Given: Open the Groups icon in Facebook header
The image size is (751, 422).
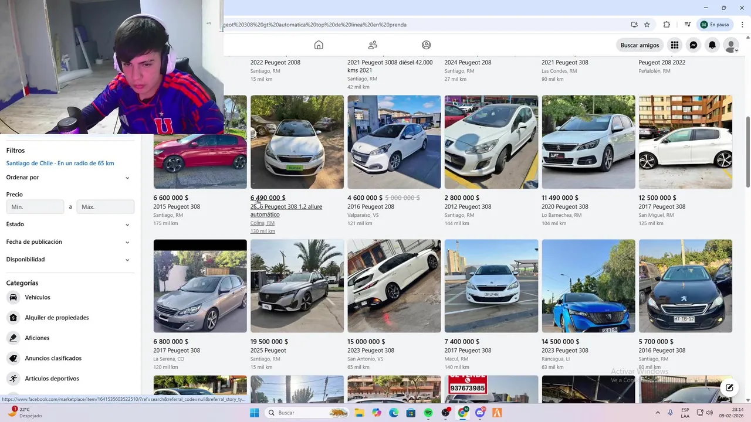Looking at the screenshot, I should [x=427, y=45].
